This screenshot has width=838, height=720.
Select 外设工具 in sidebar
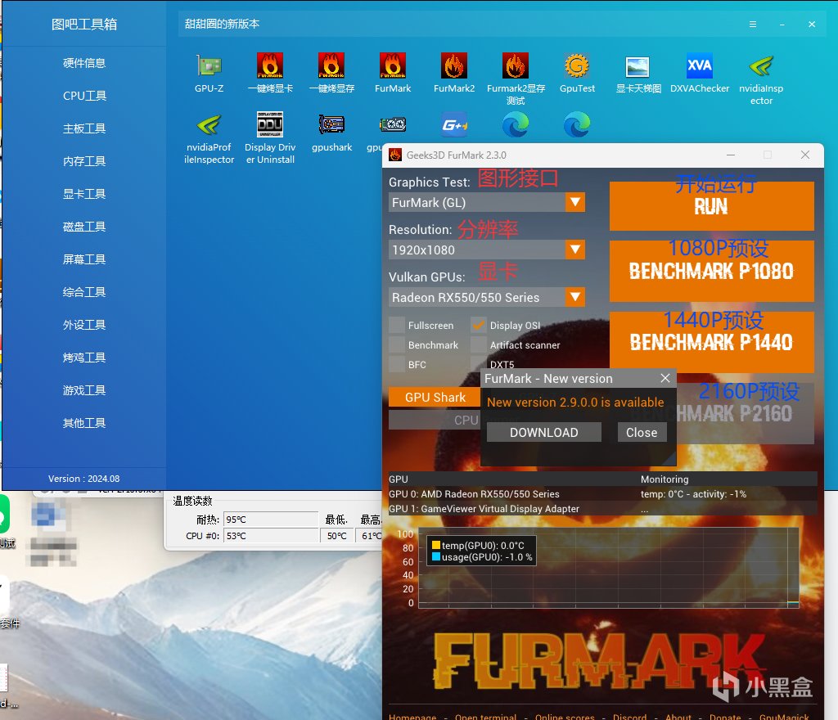tap(84, 325)
